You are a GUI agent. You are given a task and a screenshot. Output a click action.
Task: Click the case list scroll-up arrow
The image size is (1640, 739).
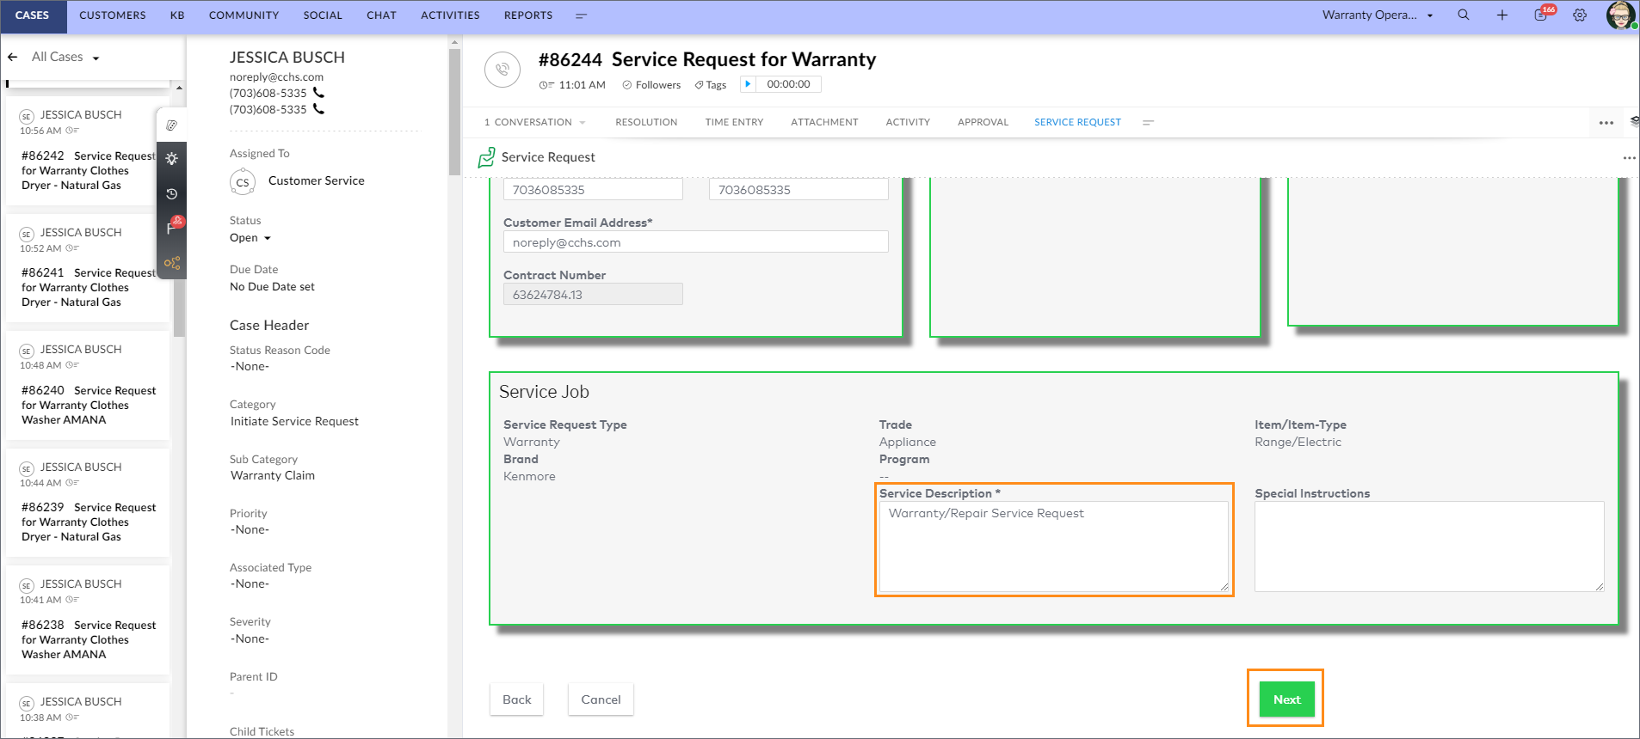coord(179,88)
